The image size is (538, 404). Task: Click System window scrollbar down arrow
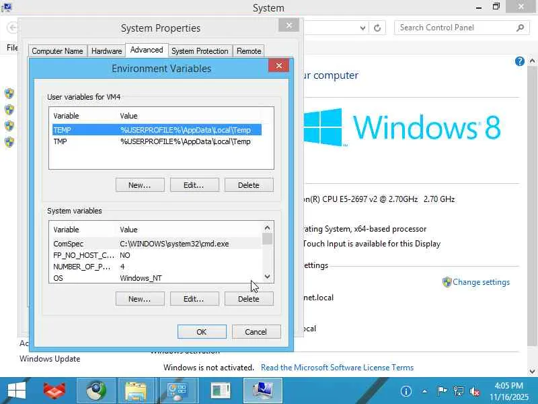click(x=532, y=372)
